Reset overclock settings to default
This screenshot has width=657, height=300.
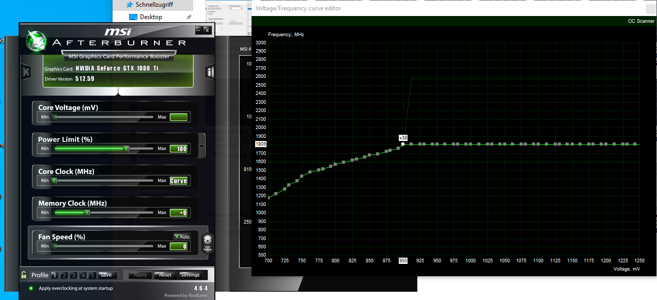pyautogui.click(x=165, y=275)
